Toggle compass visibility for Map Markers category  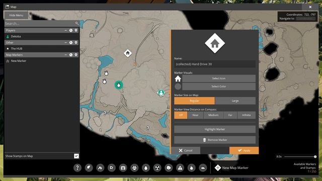(71, 55)
